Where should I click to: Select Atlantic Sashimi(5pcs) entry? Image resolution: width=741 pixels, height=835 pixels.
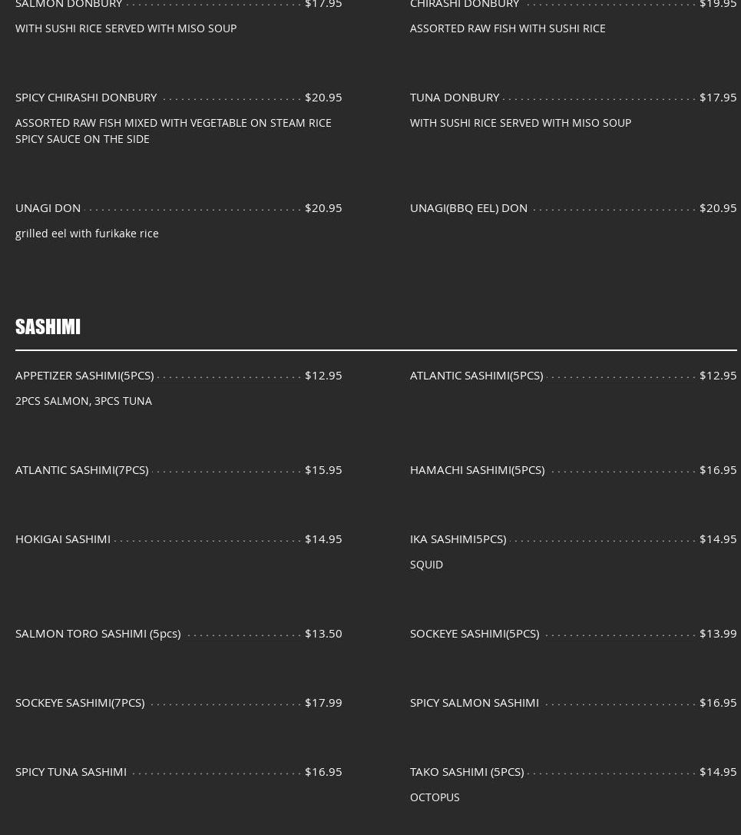pos(476,376)
